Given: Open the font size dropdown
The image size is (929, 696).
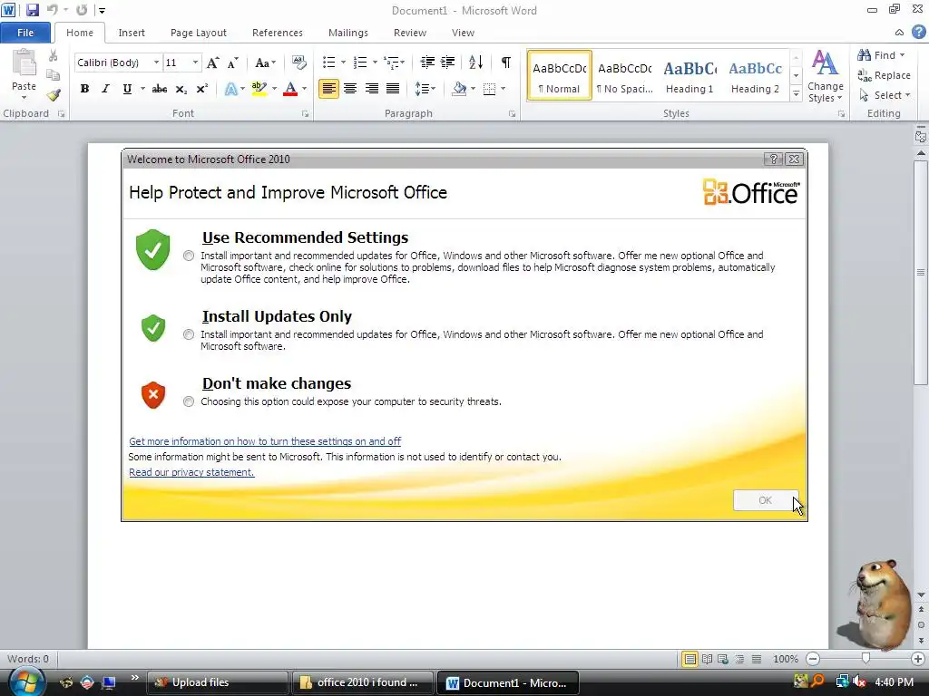Looking at the screenshot, I should point(196,63).
